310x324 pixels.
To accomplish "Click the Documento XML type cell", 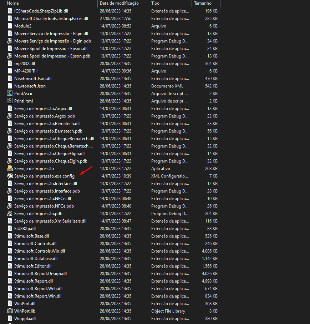I will click(167, 86).
